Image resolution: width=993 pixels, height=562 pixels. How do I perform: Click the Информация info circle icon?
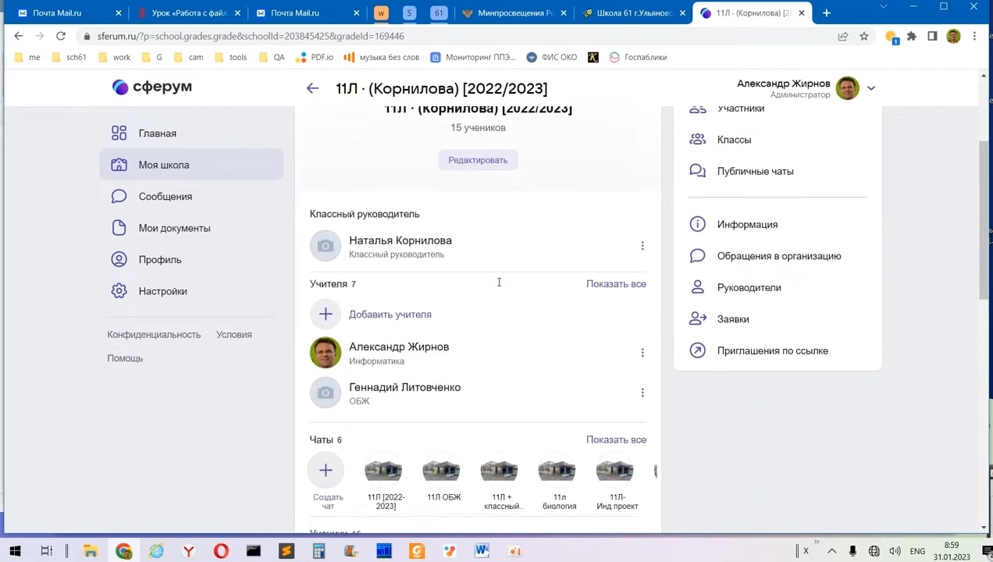tap(698, 224)
